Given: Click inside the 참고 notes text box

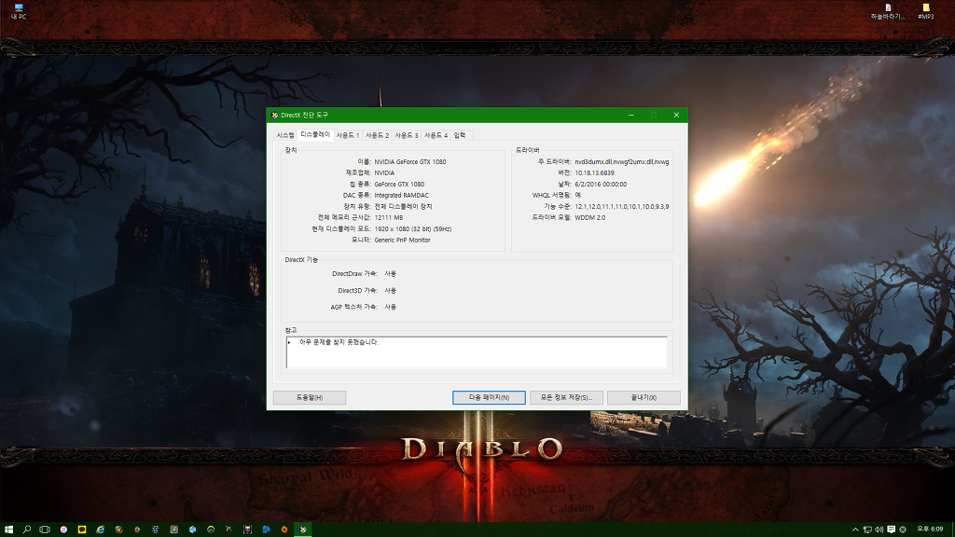Looking at the screenshot, I should pos(477,352).
